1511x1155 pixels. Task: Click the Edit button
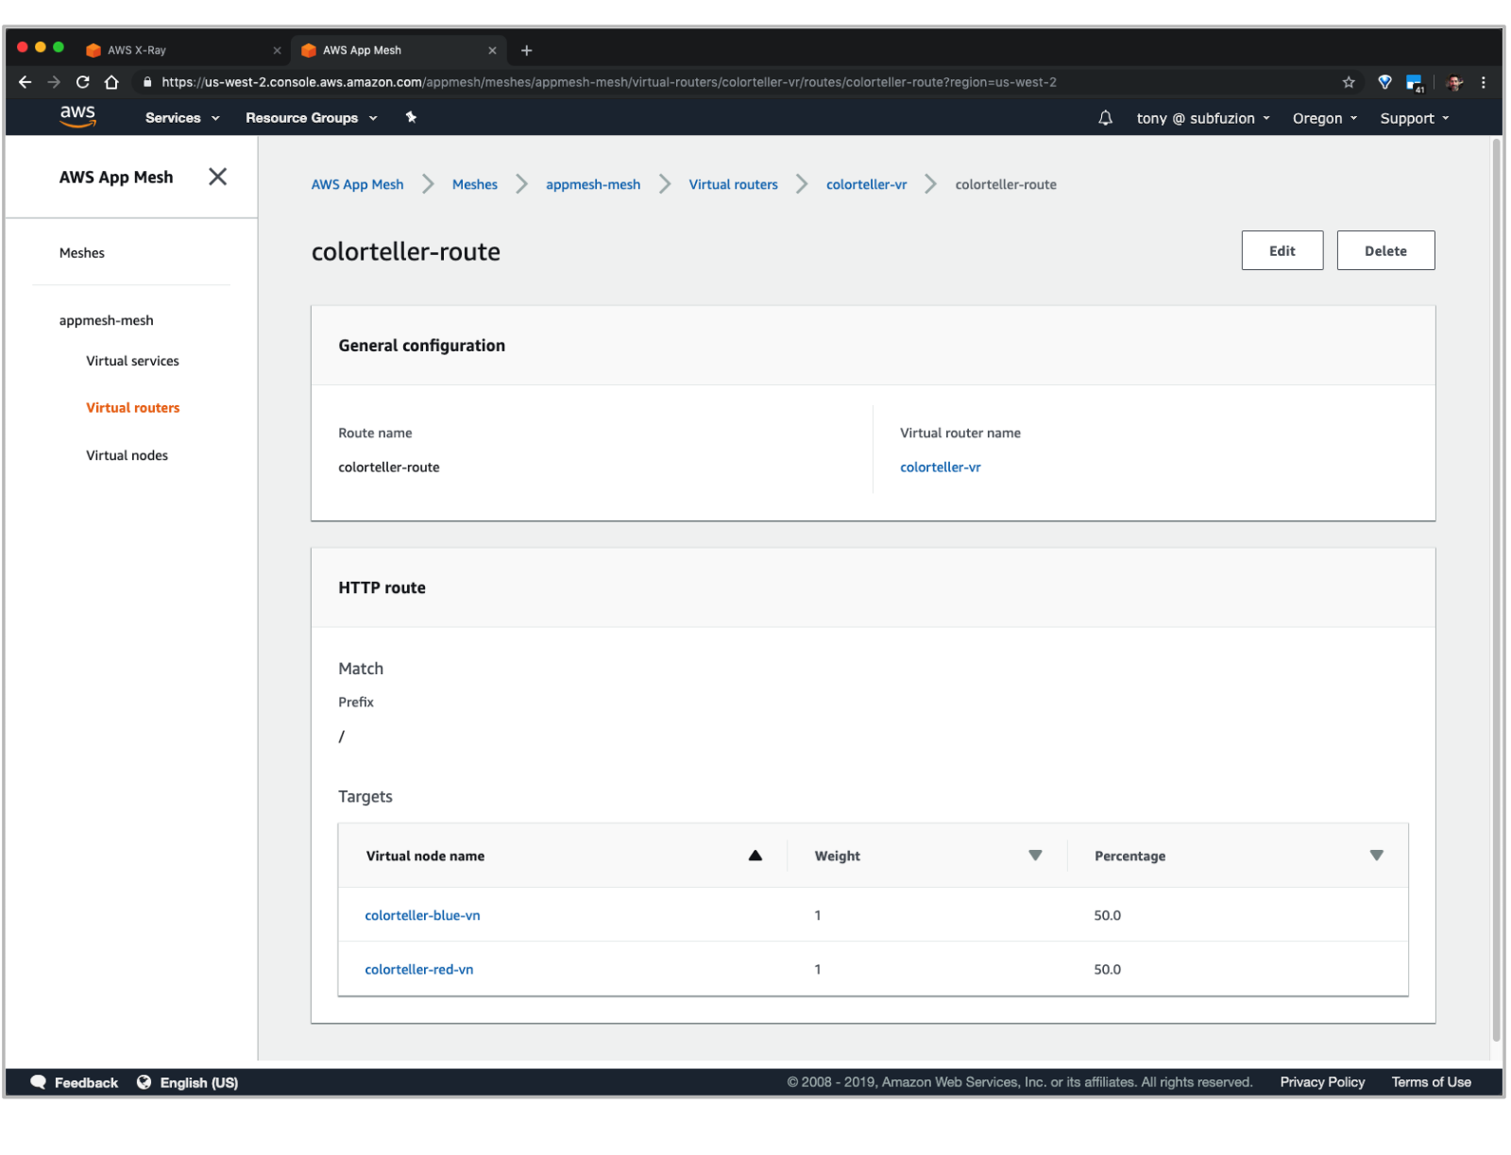pos(1282,250)
